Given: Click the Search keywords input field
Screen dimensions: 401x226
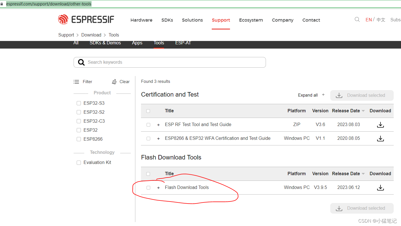Looking at the screenshot, I should point(170,62).
